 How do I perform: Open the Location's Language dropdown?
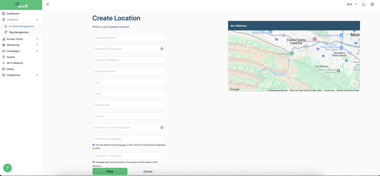click(x=129, y=139)
